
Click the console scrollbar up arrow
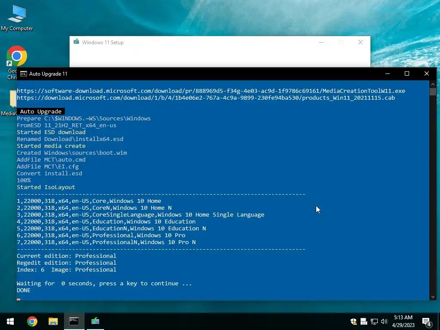point(433,84)
